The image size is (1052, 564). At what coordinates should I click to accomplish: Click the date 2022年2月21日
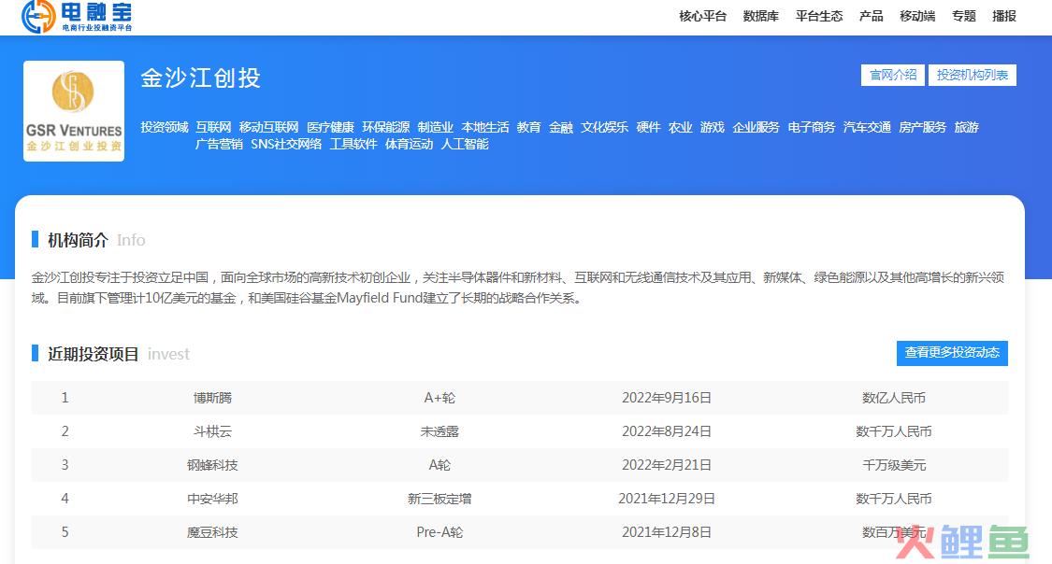666,465
